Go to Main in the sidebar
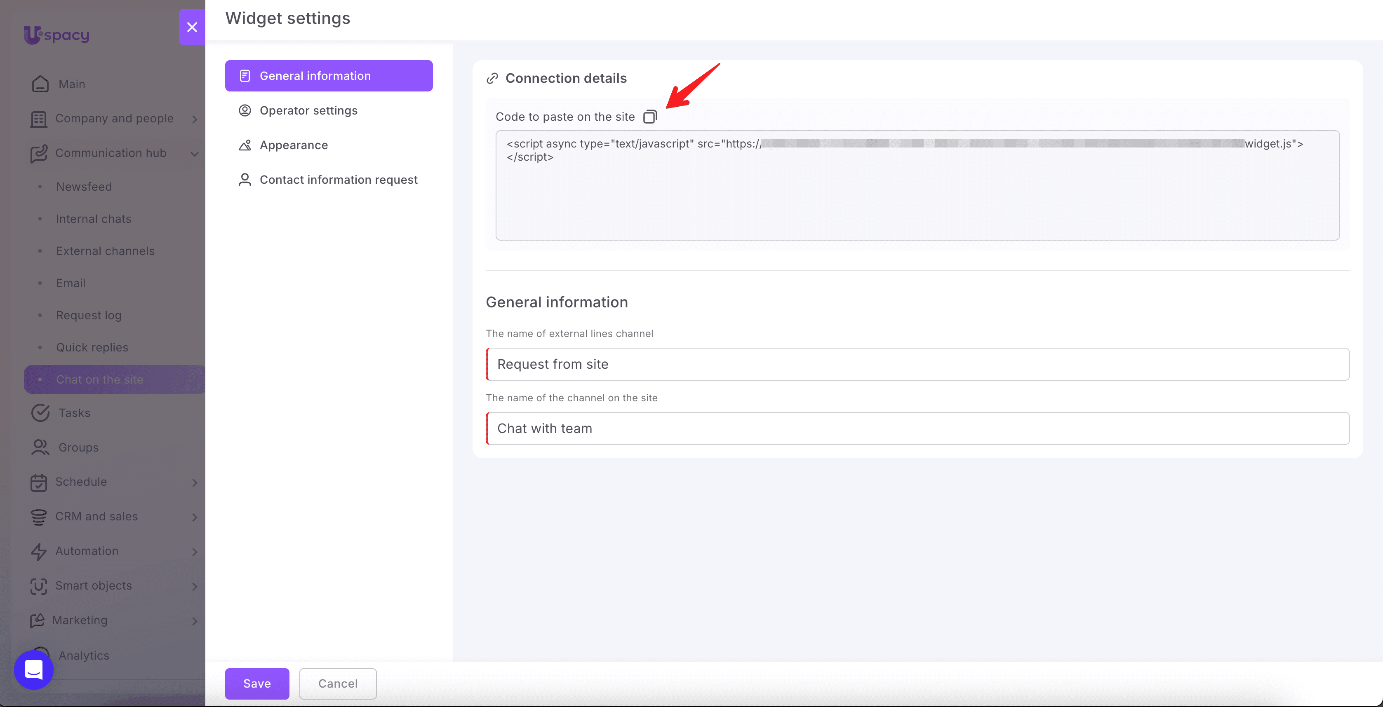Screen dimensions: 1383x707 click(72, 84)
